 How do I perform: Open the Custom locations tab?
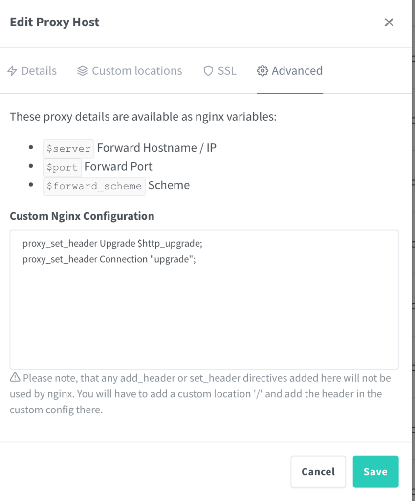pyautogui.click(x=137, y=71)
